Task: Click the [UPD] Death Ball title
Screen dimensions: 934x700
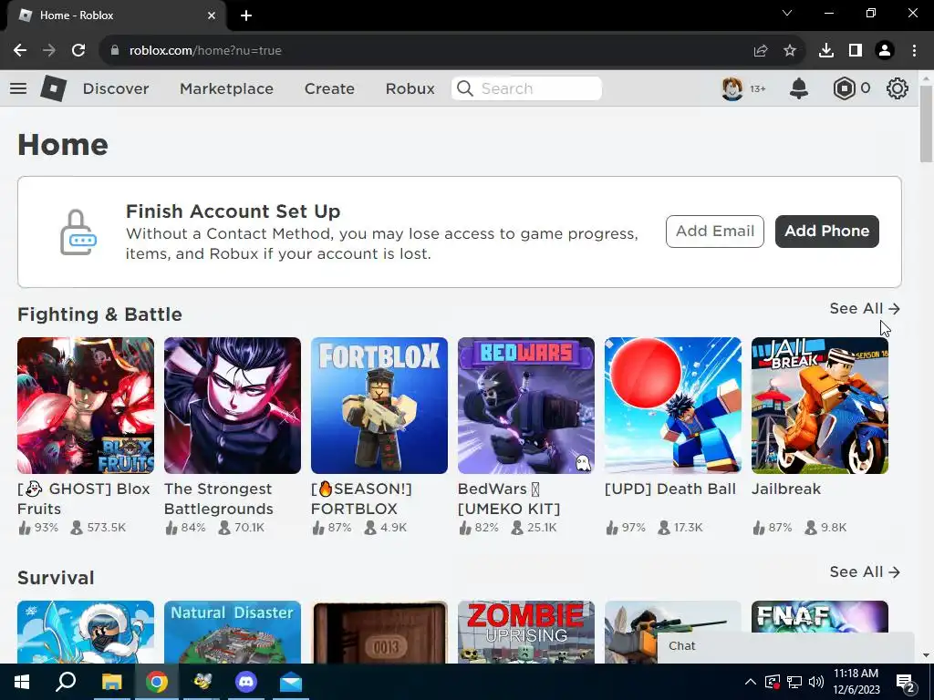Action: point(670,489)
